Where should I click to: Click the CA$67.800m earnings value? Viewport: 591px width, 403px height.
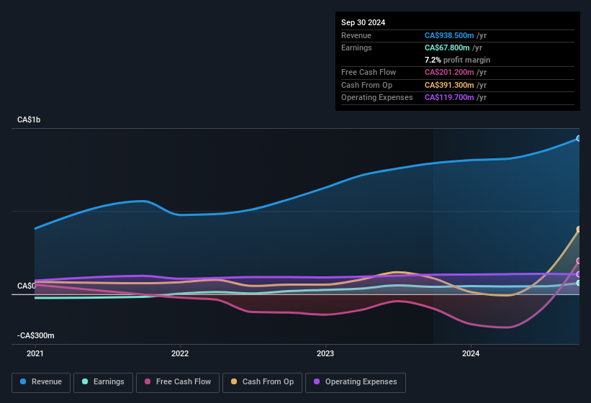(x=447, y=47)
